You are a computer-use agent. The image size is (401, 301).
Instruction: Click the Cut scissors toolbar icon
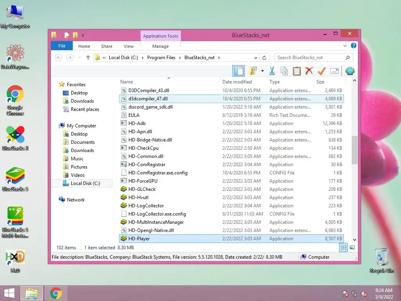coord(272,71)
